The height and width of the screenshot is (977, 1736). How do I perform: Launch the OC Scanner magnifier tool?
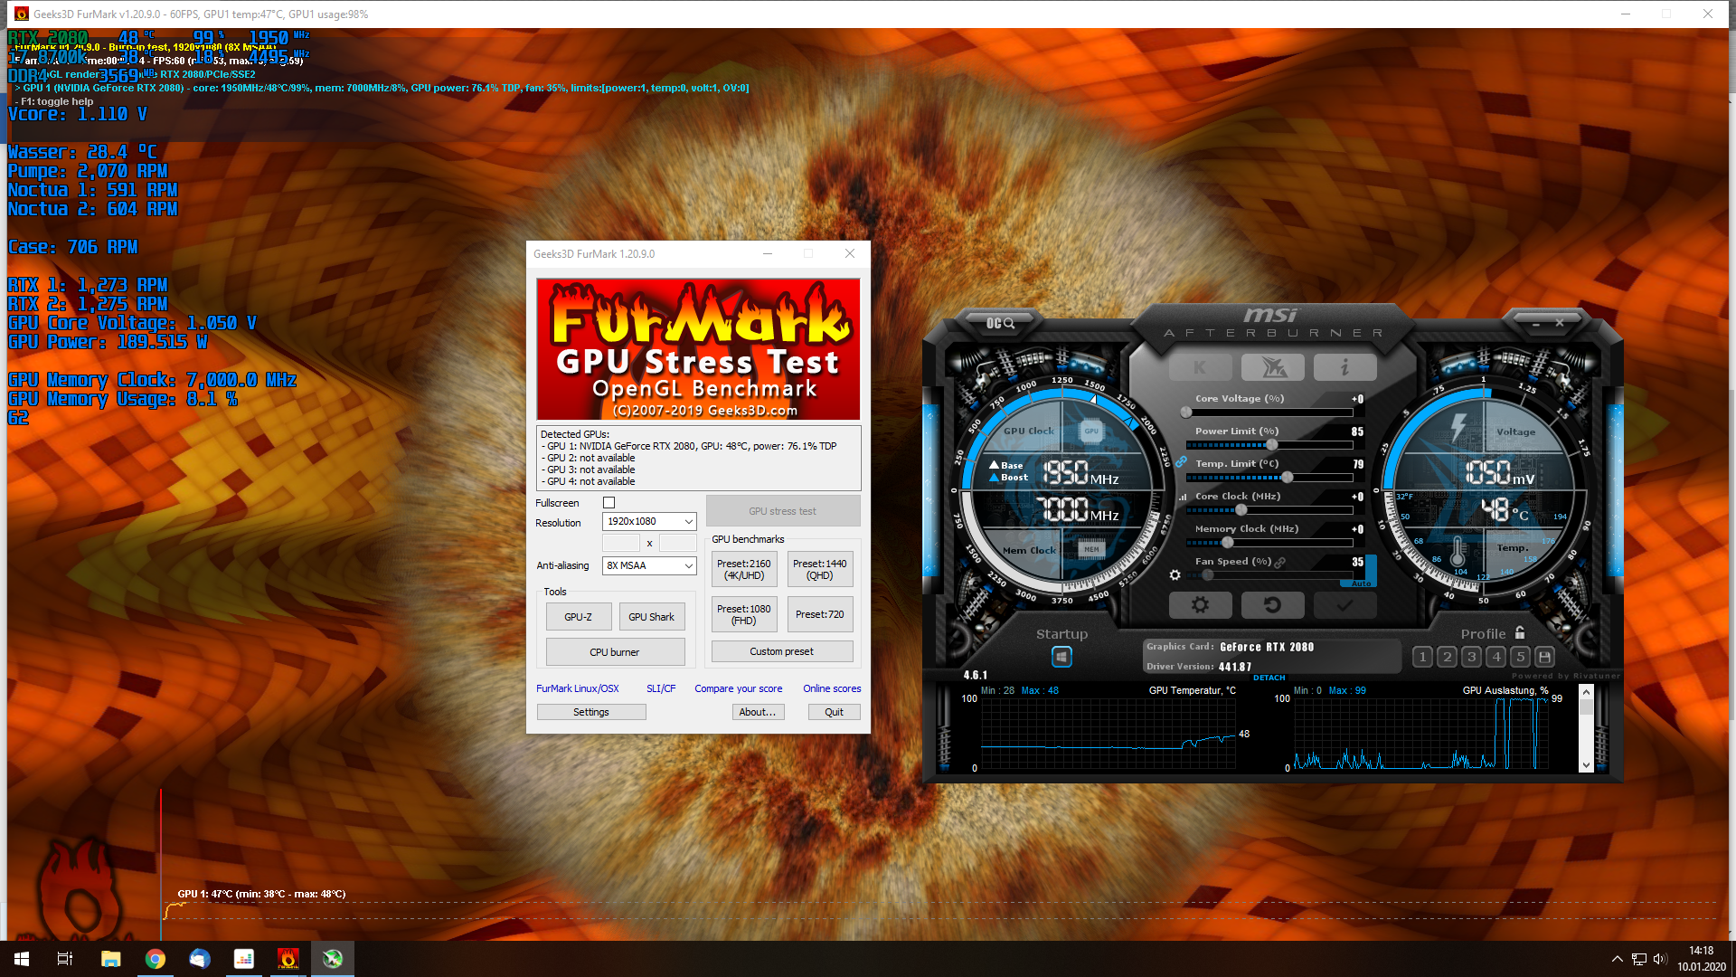pyautogui.click(x=1002, y=323)
